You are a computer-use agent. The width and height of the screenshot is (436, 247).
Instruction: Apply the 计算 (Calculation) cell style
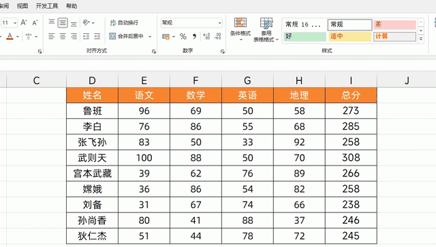[394, 37]
